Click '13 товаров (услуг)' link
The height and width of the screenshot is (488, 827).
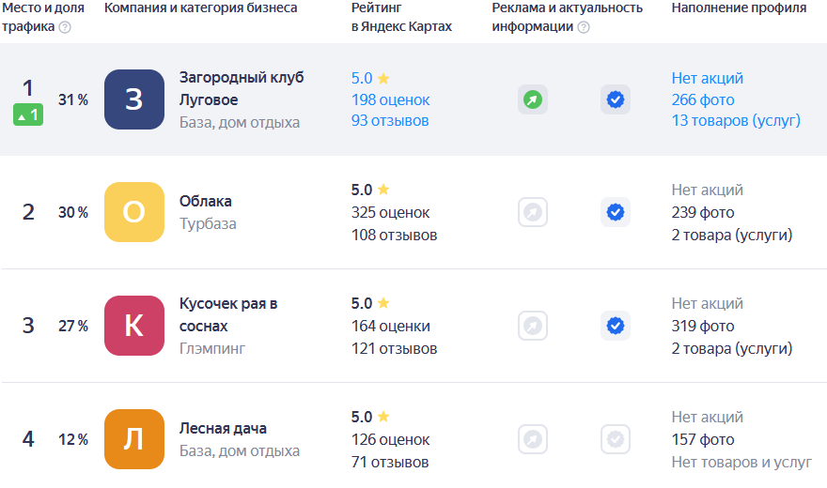[x=736, y=121]
